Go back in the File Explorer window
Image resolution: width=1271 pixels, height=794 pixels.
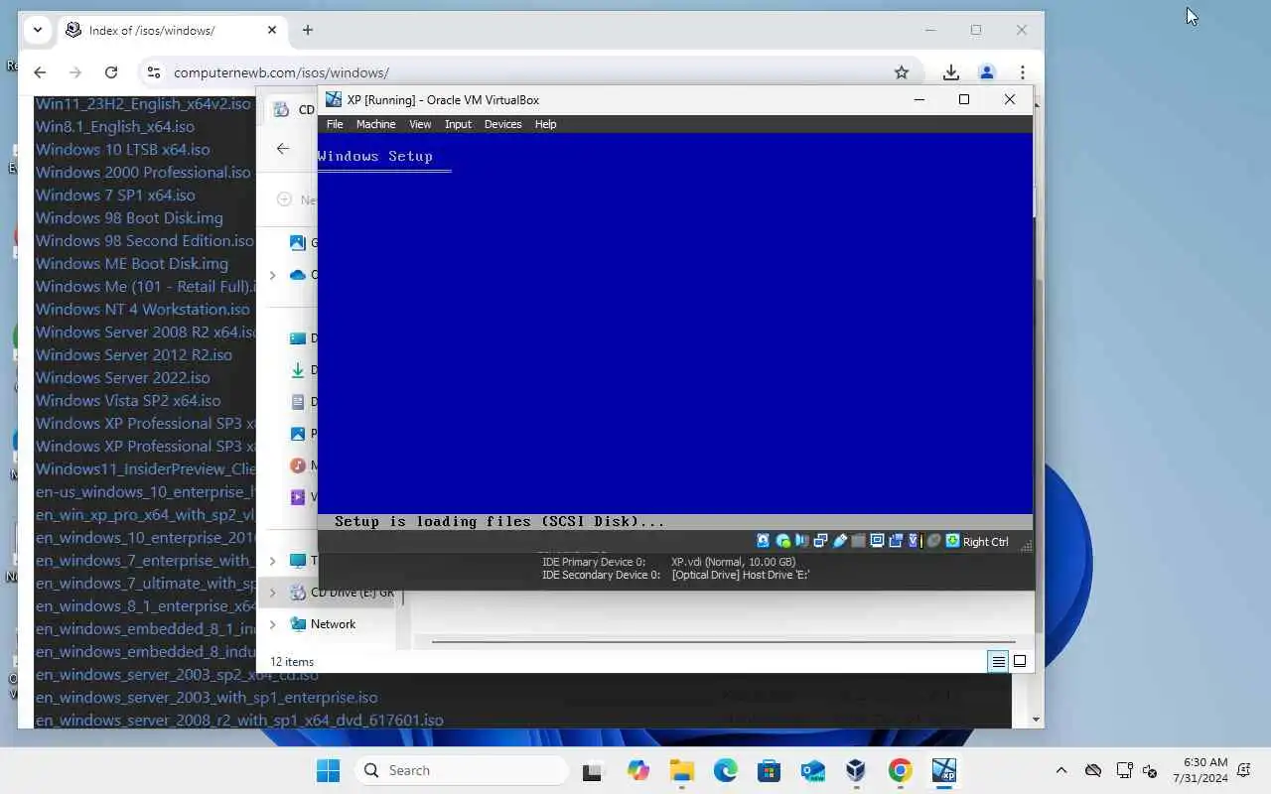coord(283,148)
